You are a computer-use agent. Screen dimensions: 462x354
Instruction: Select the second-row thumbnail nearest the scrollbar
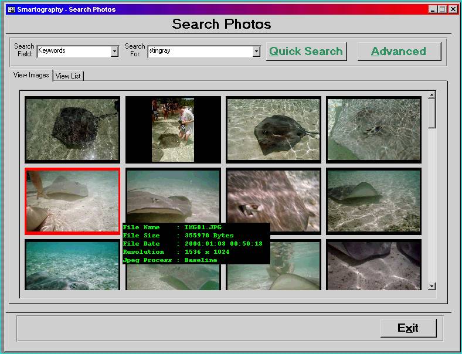click(x=373, y=201)
